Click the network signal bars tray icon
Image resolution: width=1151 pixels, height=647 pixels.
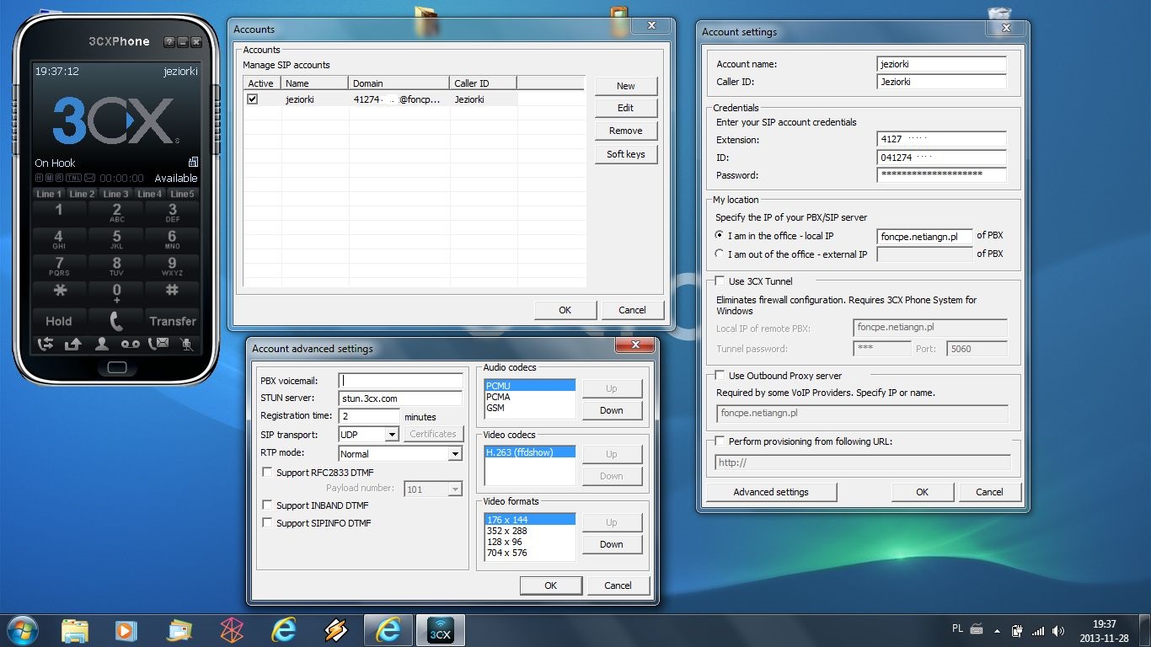point(1037,630)
